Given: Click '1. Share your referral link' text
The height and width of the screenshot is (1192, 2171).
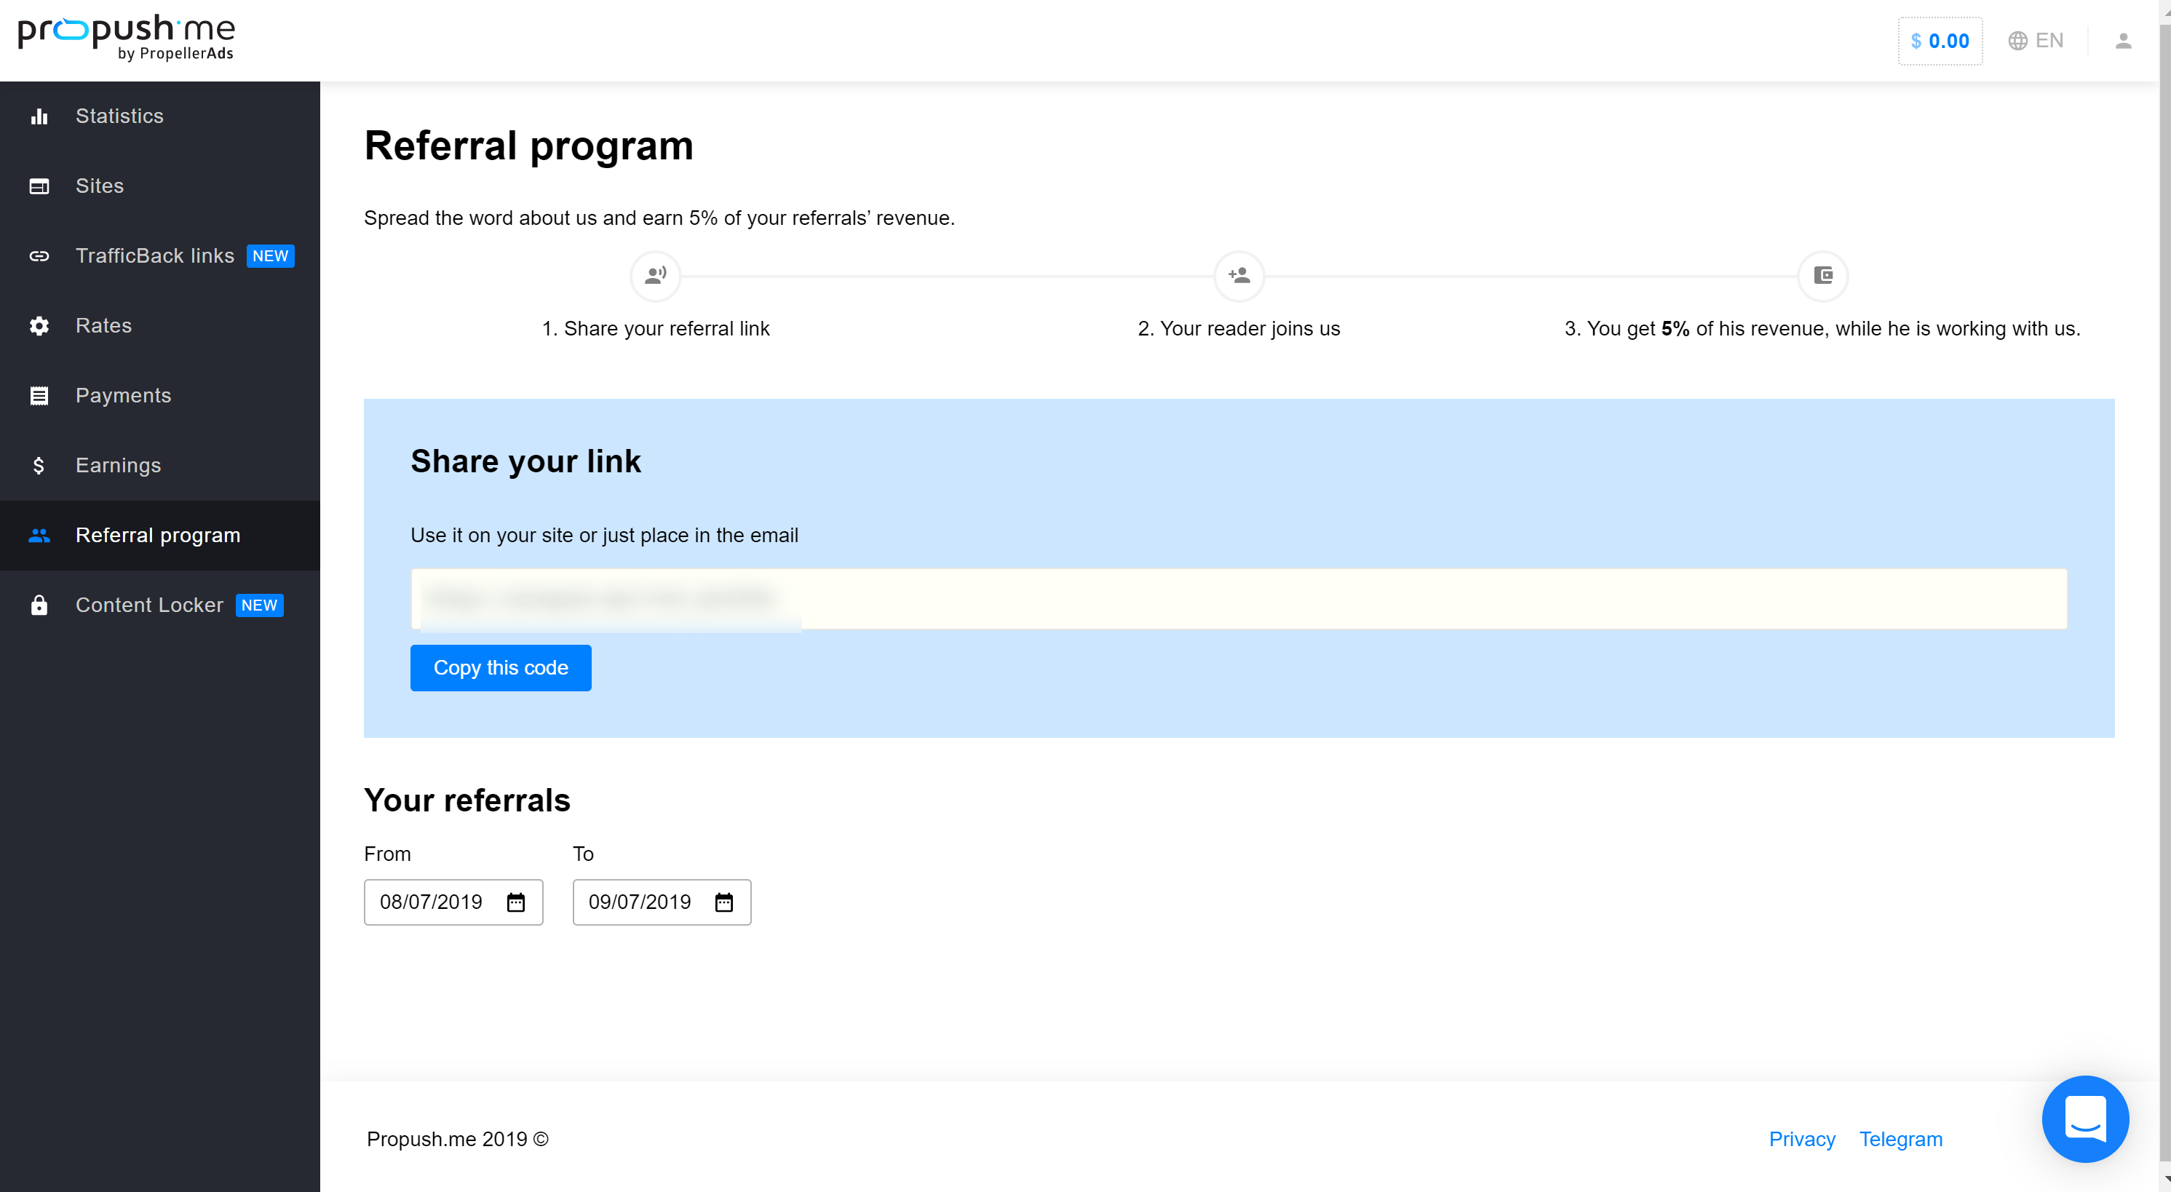Looking at the screenshot, I should point(656,328).
